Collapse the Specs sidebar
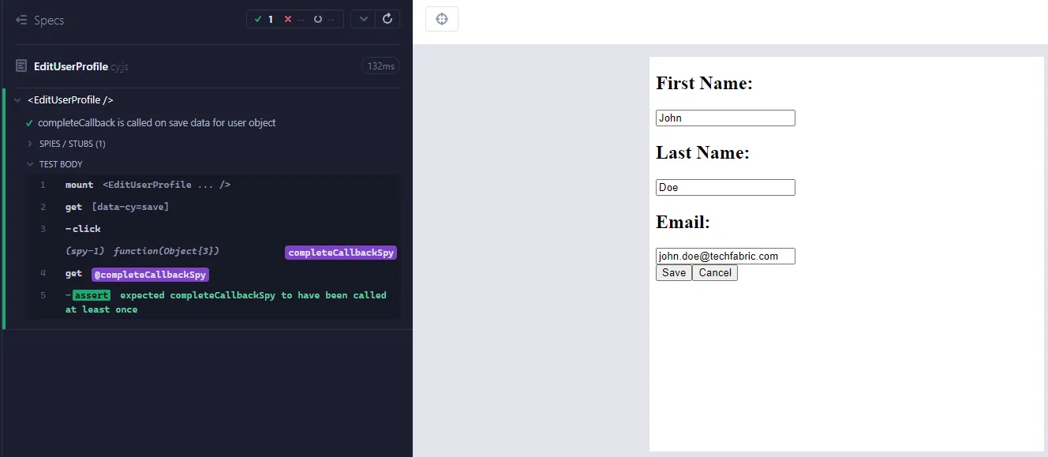1048x457 pixels. pyautogui.click(x=21, y=20)
